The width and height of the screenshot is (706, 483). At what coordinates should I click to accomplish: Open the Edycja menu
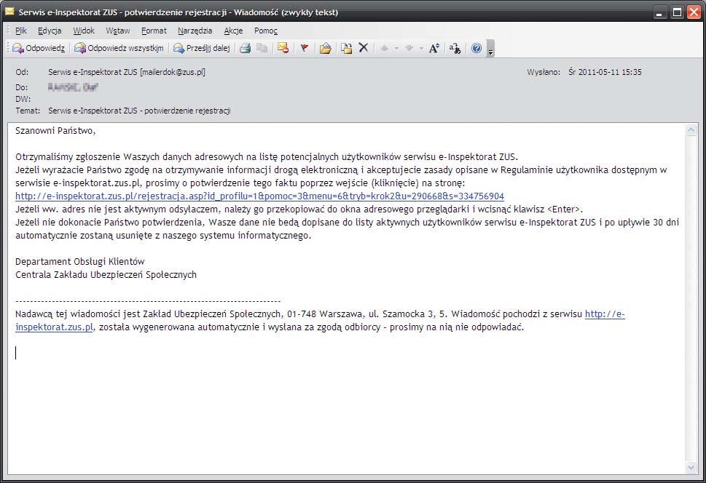[x=50, y=31]
